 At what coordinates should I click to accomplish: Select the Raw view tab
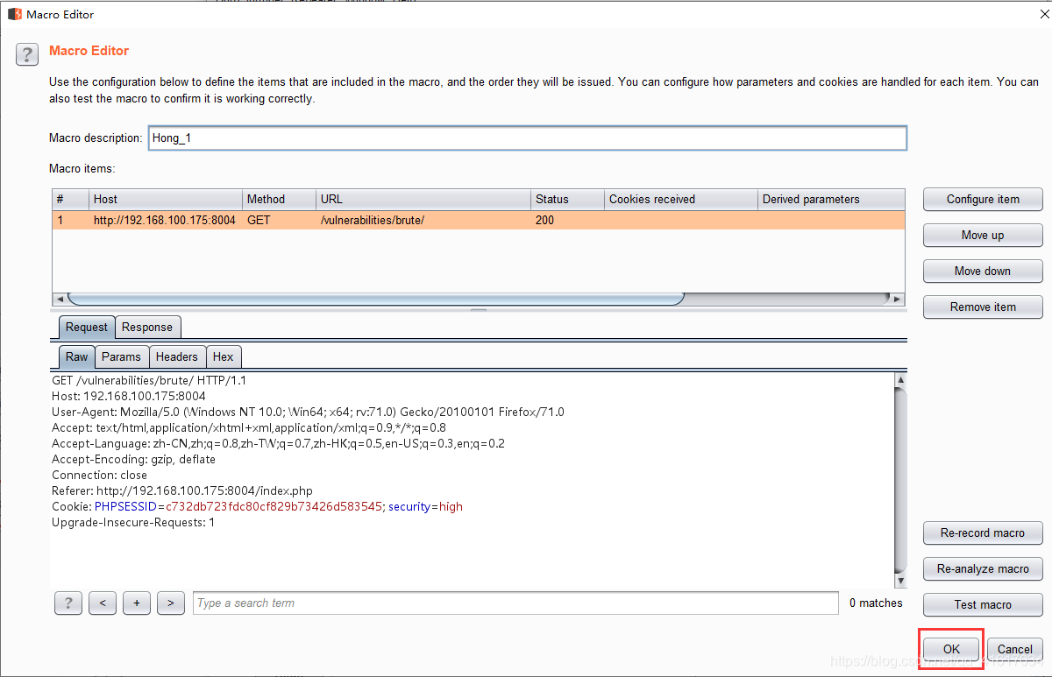pyautogui.click(x=77, y=356)
